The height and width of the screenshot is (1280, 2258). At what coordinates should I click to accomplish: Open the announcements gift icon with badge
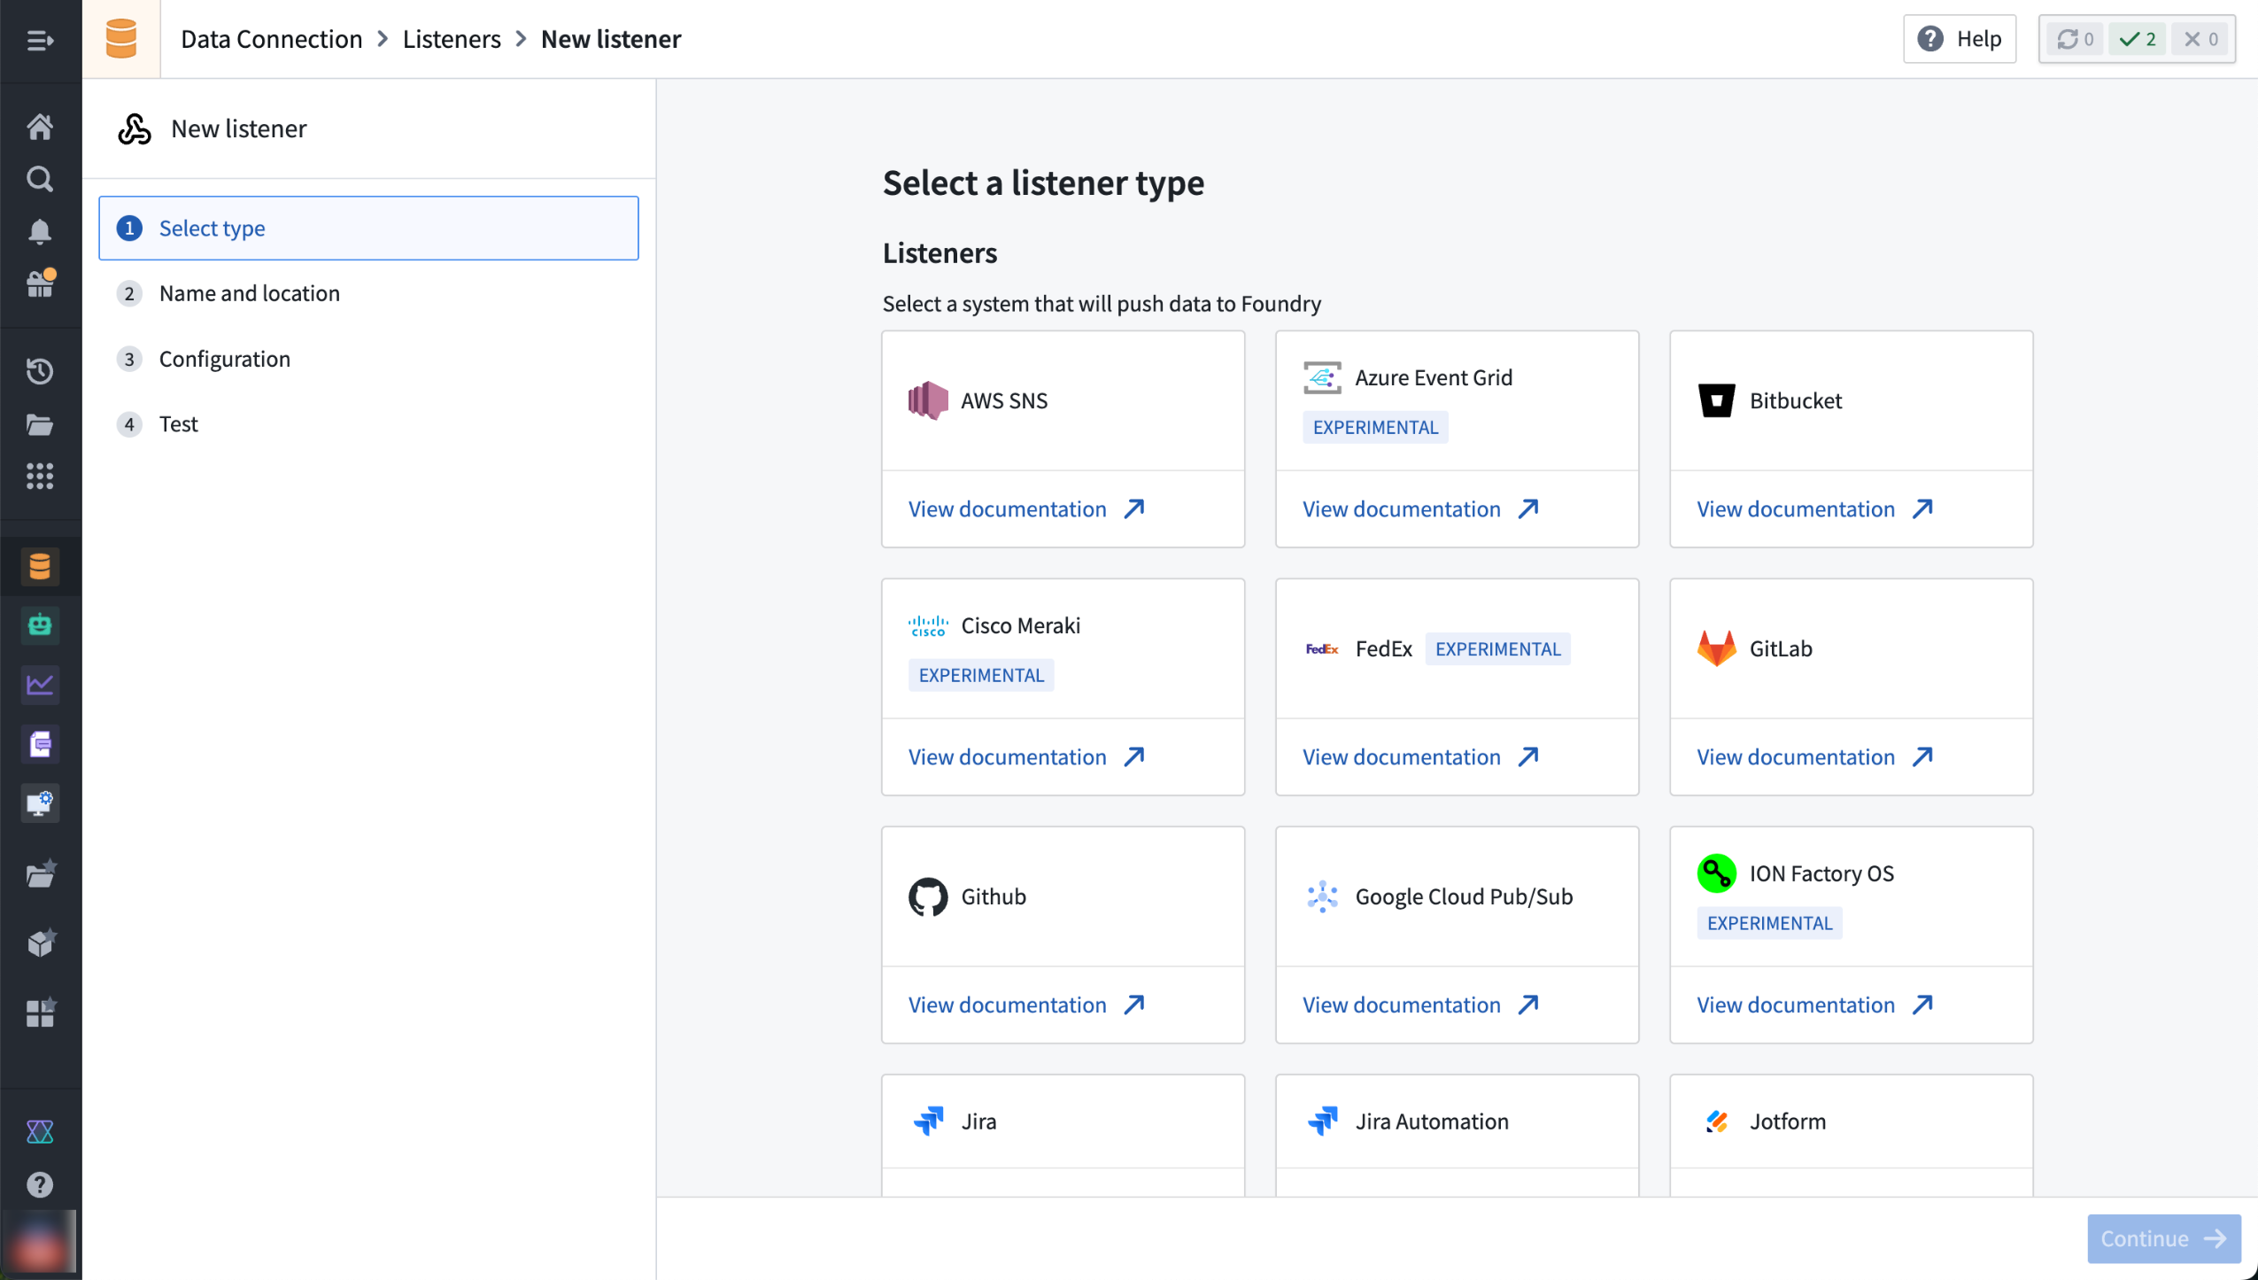click(40, 284)
